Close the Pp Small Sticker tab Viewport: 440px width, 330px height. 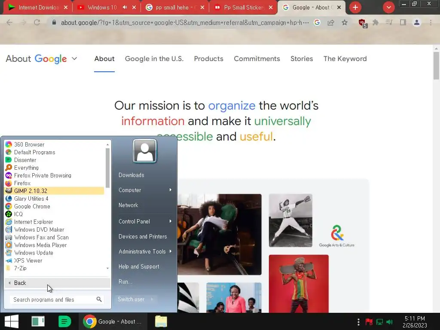(x=271, y=8)
